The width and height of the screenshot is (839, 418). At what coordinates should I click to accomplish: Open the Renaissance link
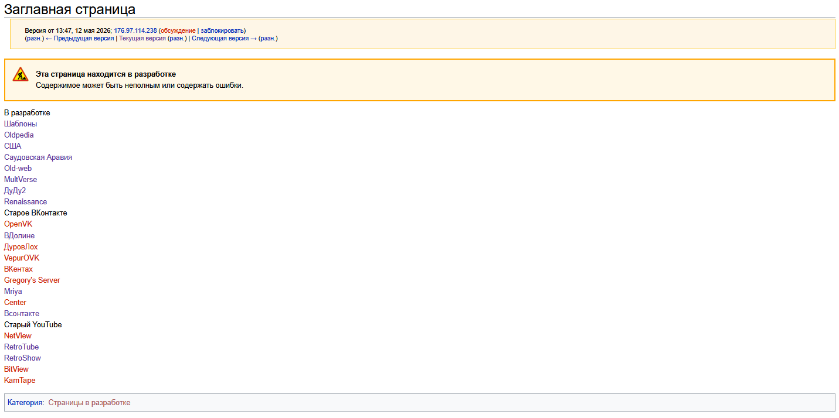point(25,201)
